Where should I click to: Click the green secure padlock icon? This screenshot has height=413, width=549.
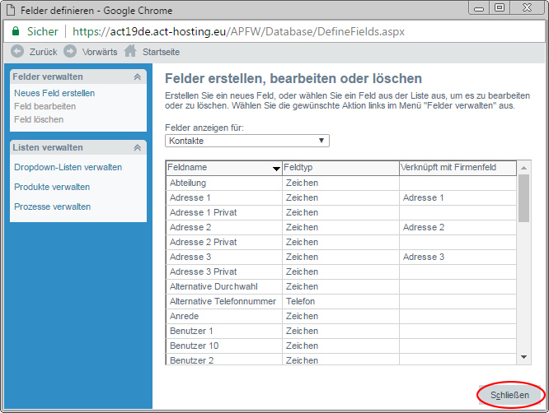(16, 31)
